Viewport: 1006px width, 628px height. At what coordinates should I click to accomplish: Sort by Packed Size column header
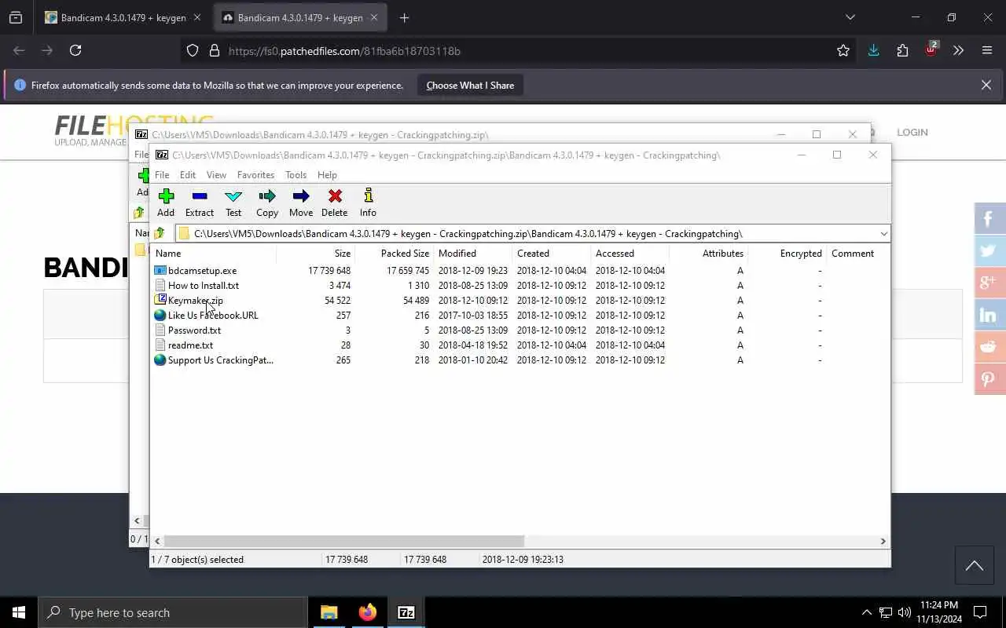pos(394,253)
